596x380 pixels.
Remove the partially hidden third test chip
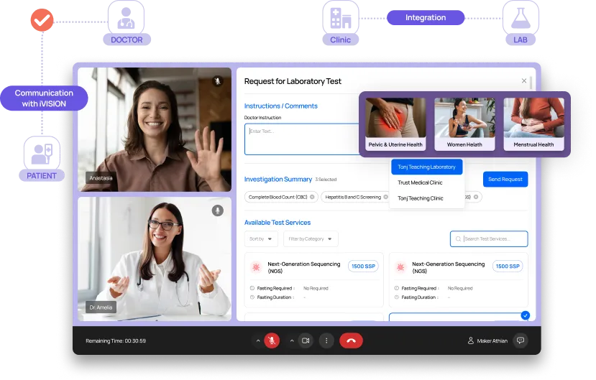[x=476, y=197]
